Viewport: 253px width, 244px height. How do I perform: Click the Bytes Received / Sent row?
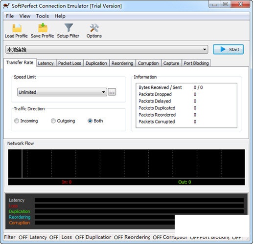(x=171, y=87)
